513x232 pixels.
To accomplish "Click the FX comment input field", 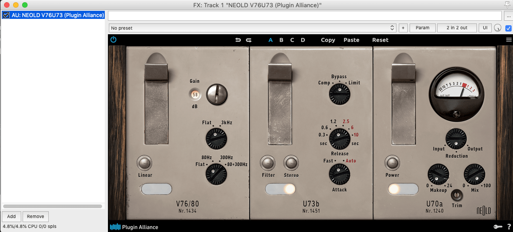I will [x=304, y=16].
